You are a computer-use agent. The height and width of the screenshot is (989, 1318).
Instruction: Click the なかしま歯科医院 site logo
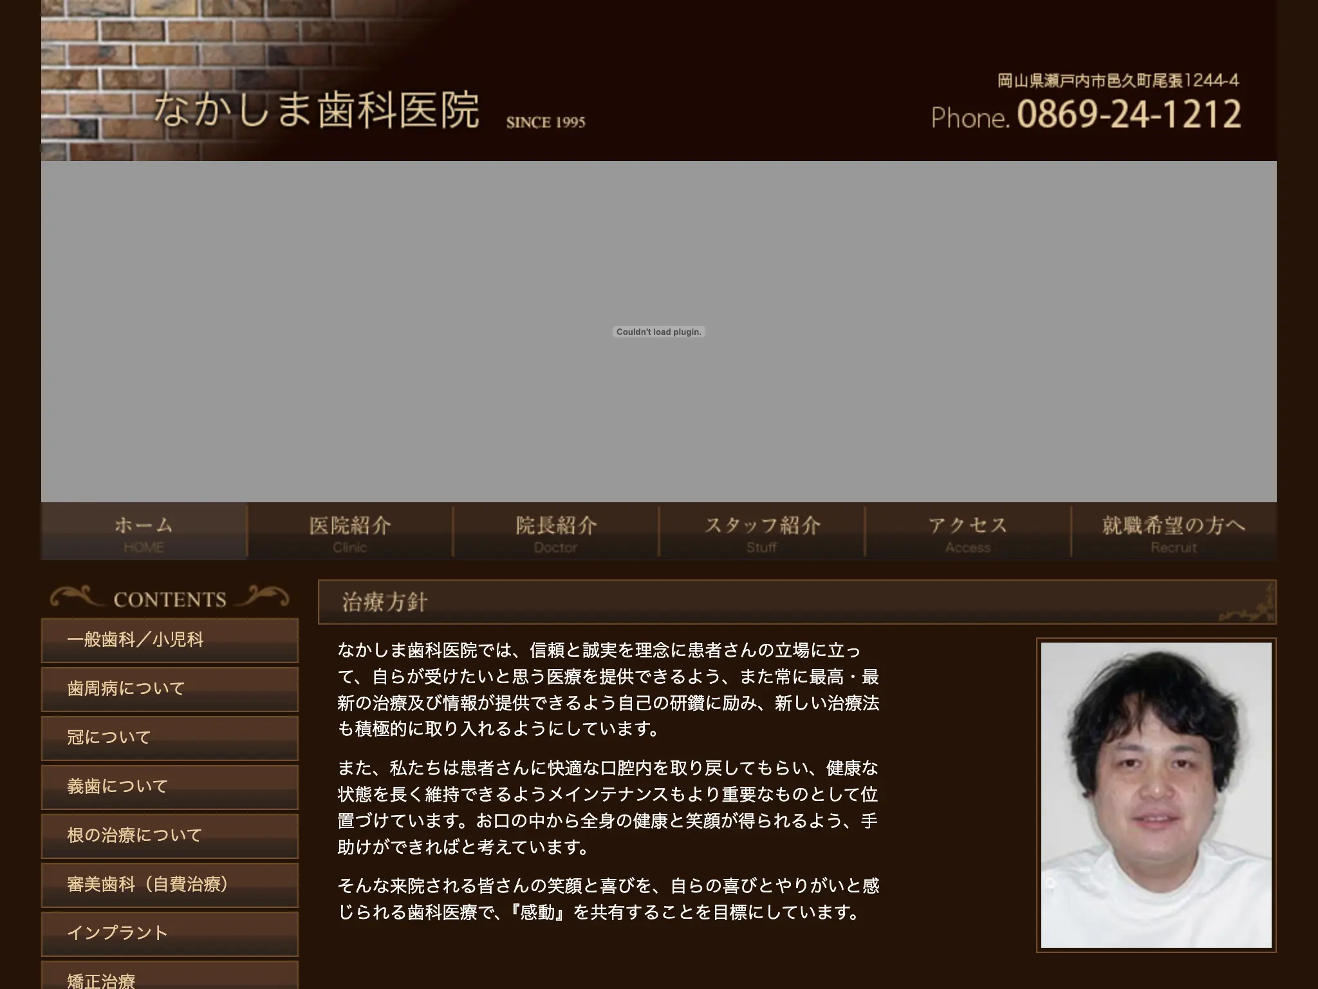(317, 109)
